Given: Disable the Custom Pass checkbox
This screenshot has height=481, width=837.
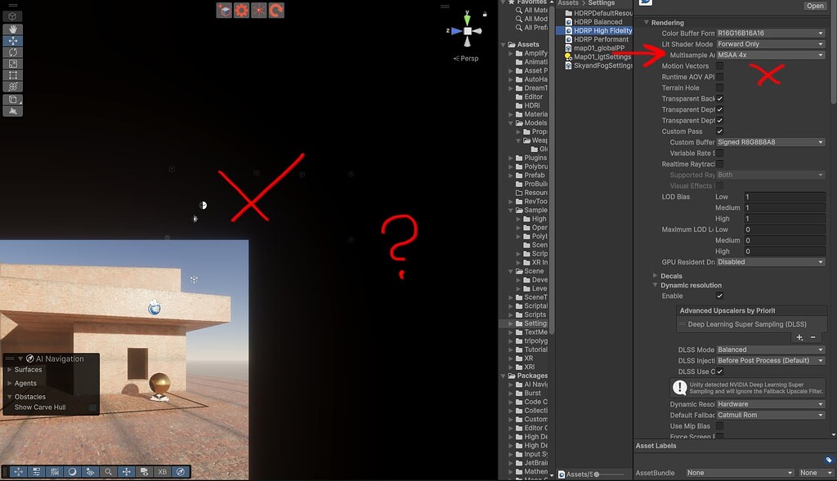Looking at the screenshot, I should click(x=720, y=131).
